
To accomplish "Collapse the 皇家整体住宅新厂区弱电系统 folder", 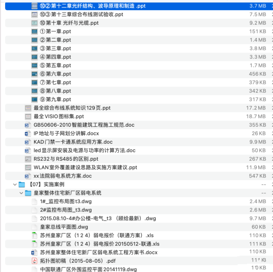I will point(21,193).
